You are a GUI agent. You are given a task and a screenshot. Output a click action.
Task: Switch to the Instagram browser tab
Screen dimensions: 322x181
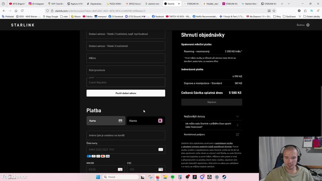36,4
